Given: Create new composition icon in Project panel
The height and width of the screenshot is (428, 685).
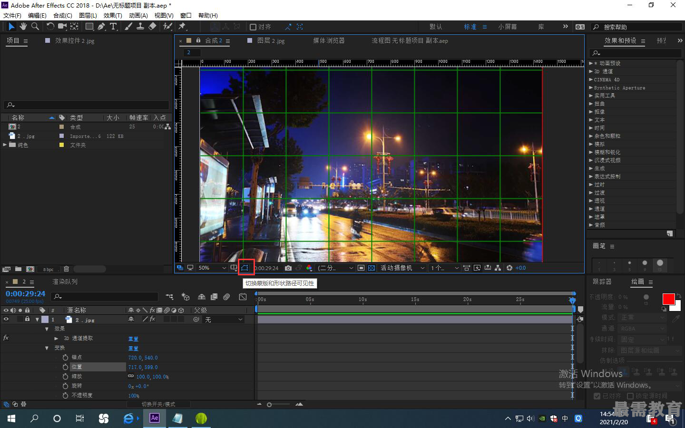Looking at the screenshot, I should point(30,269).
